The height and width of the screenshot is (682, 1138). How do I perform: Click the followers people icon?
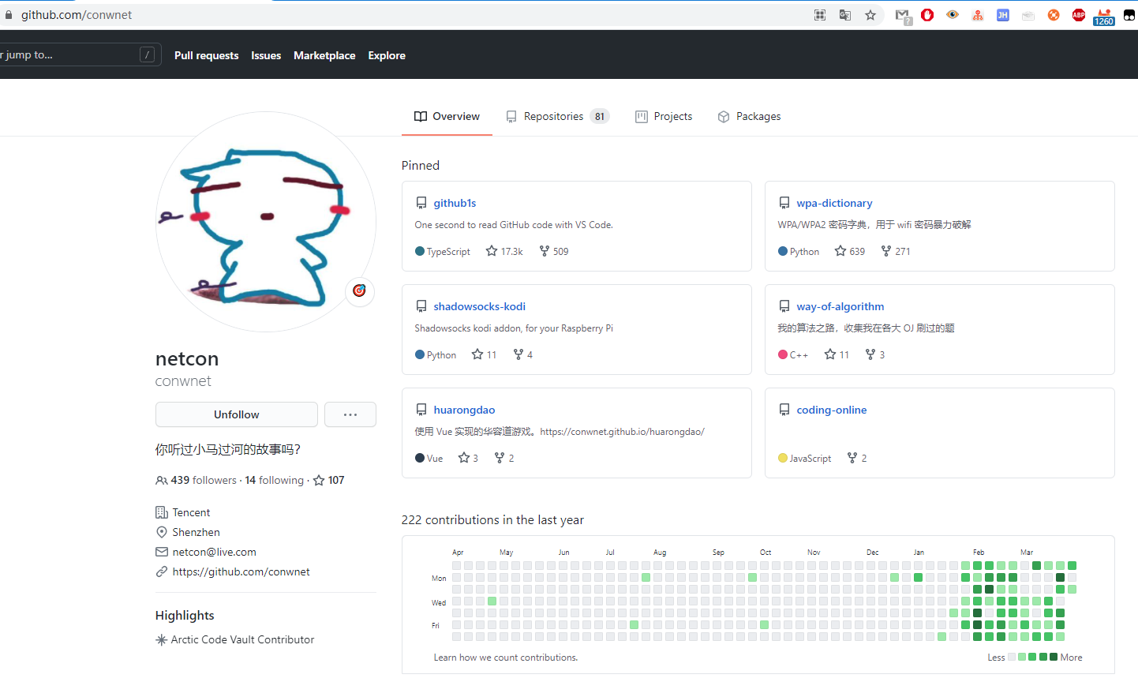[161, 480]
